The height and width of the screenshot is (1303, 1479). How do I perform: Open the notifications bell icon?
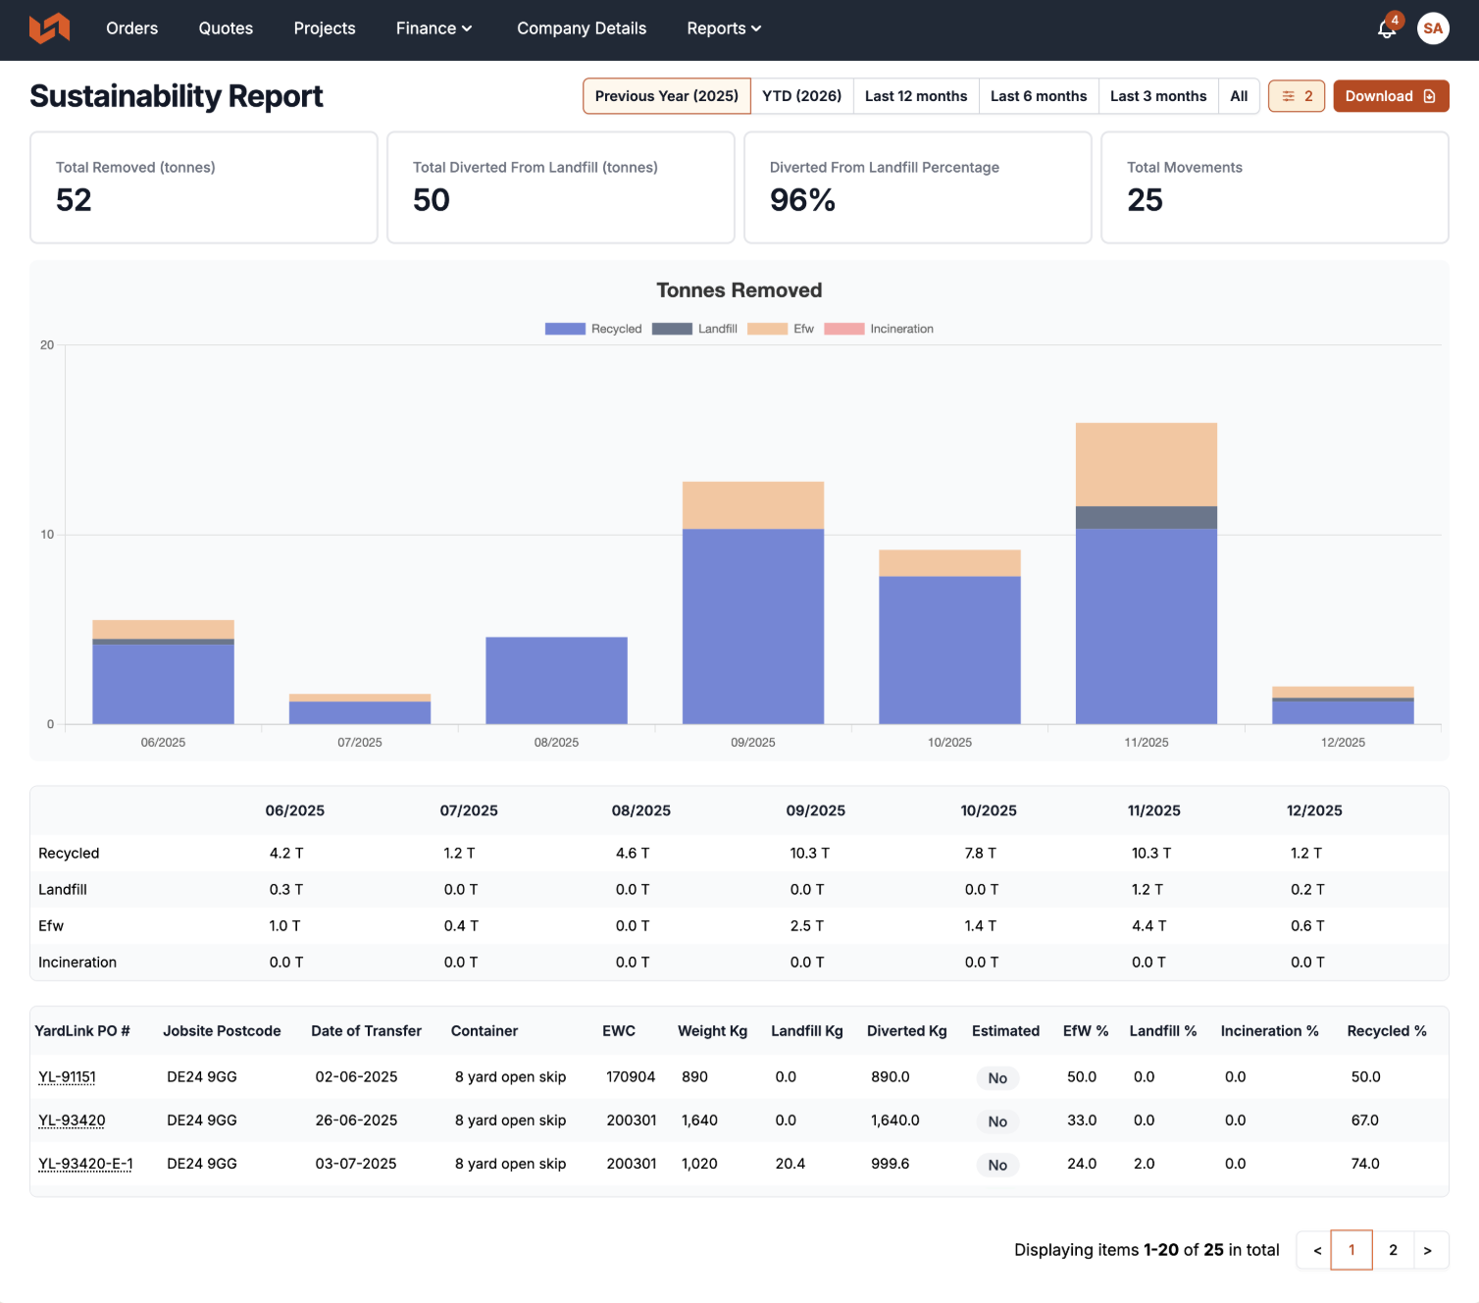pos(1387,28)
